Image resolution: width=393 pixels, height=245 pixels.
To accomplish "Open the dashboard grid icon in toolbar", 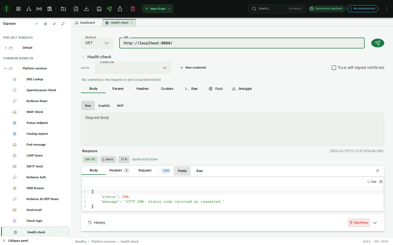I will [18, 9].
